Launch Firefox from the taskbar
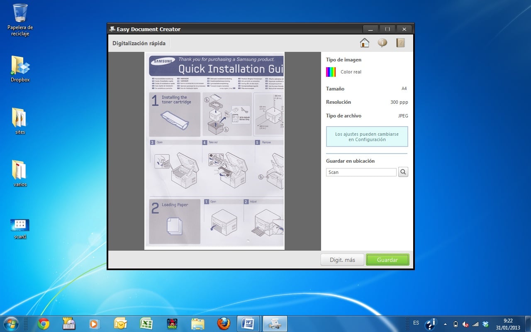Image resolution: width=531 pixels, height=332 pixels. [223, 323]
